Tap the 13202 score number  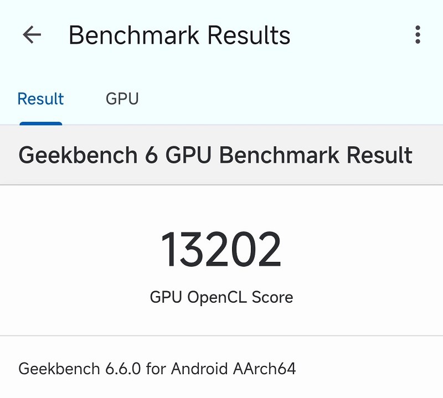(221, 250)
